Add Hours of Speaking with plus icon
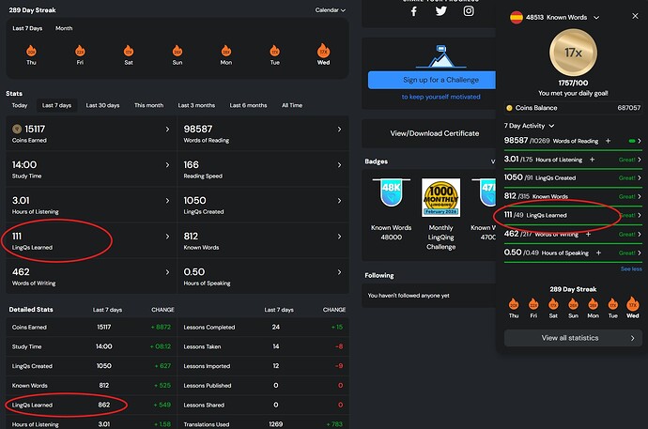The width and height of the screenshot is (648, 429). tap(598, 253)
